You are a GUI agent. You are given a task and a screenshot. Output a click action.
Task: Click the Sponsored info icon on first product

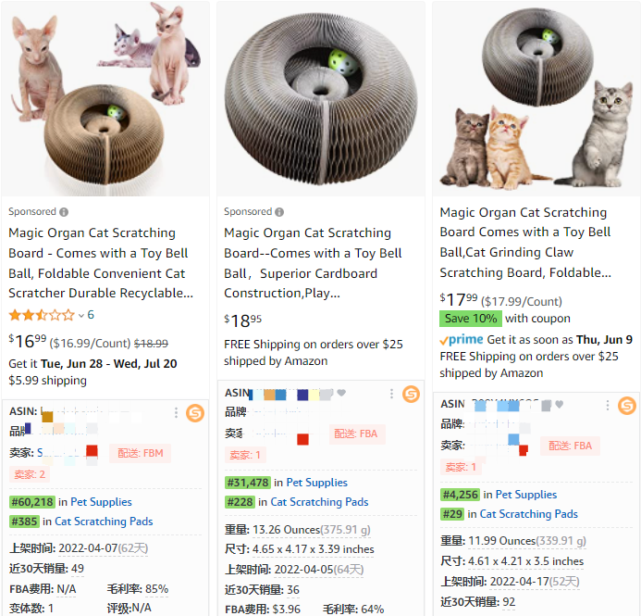point(64,212)
